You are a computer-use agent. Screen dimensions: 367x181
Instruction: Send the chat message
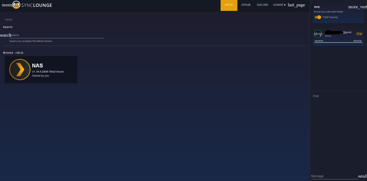362,176
